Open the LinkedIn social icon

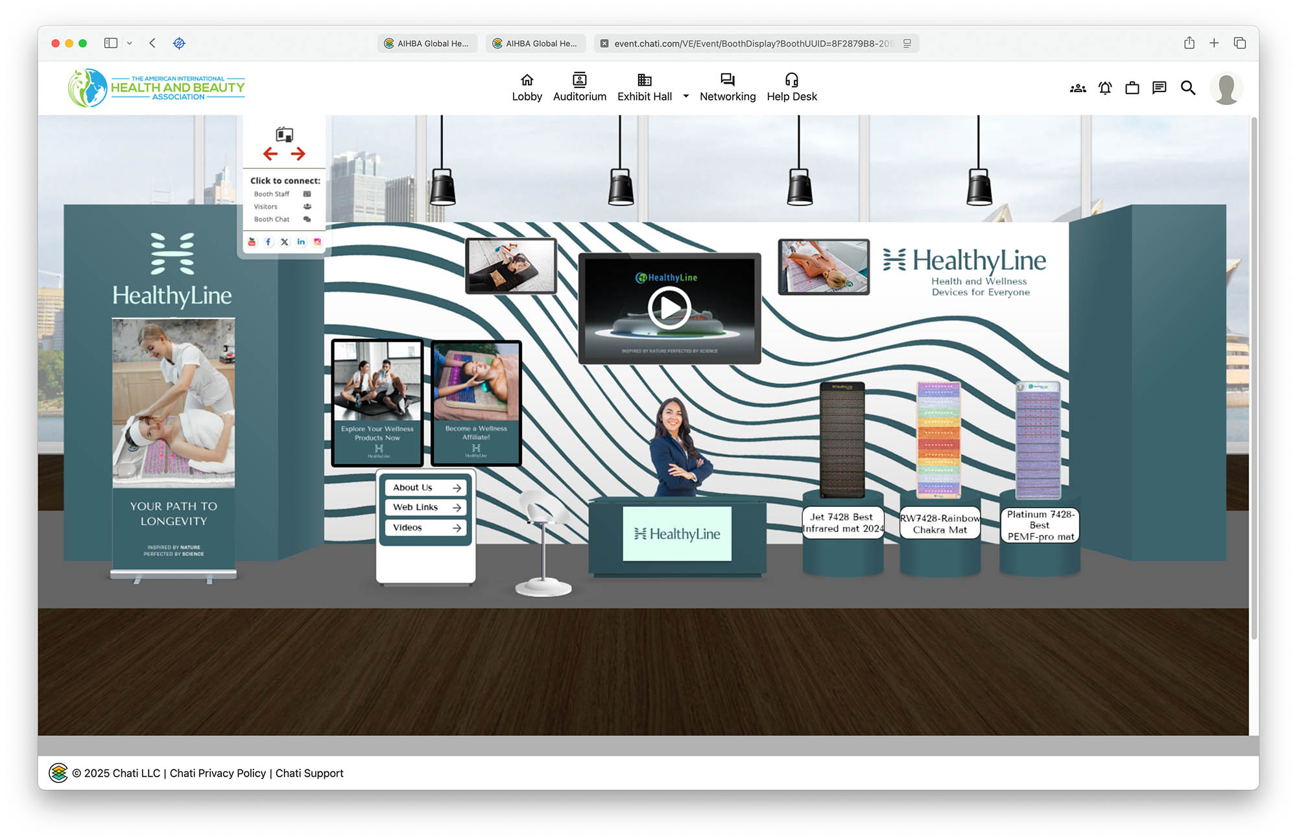tap(301, 242)
